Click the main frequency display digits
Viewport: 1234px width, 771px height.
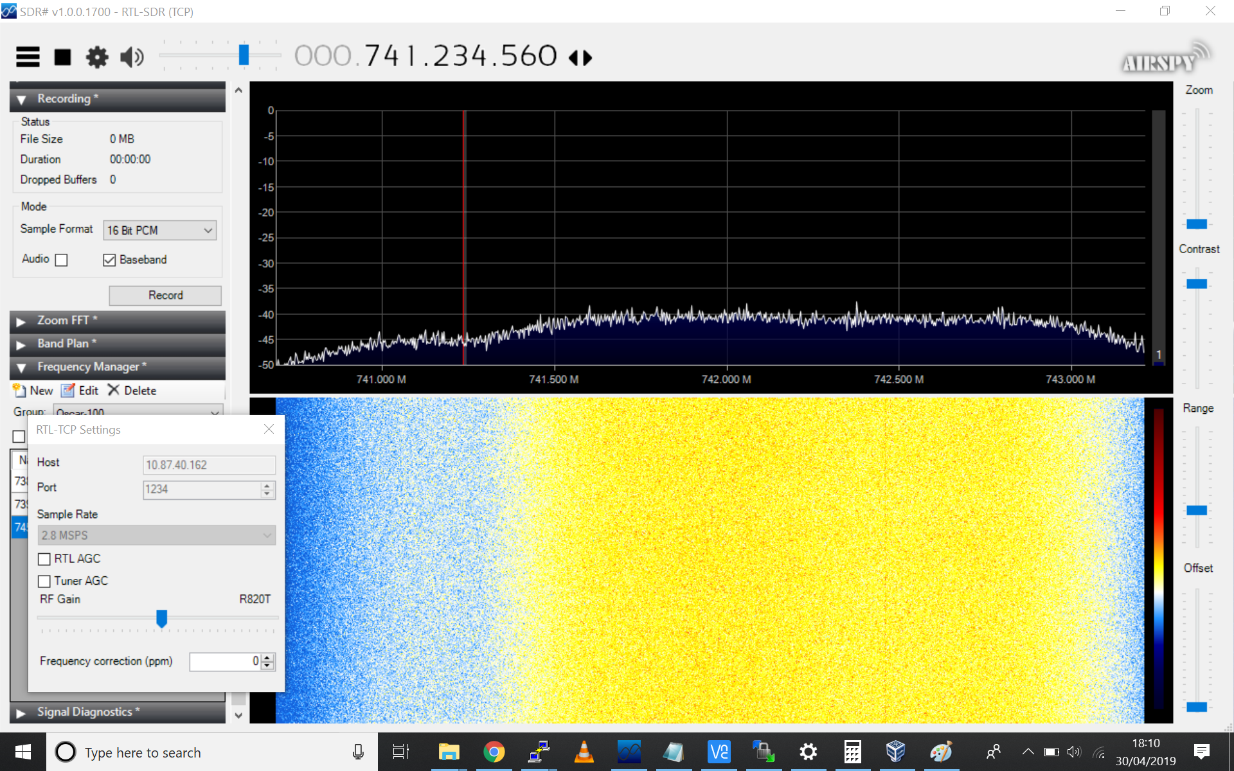coord(425,57)
